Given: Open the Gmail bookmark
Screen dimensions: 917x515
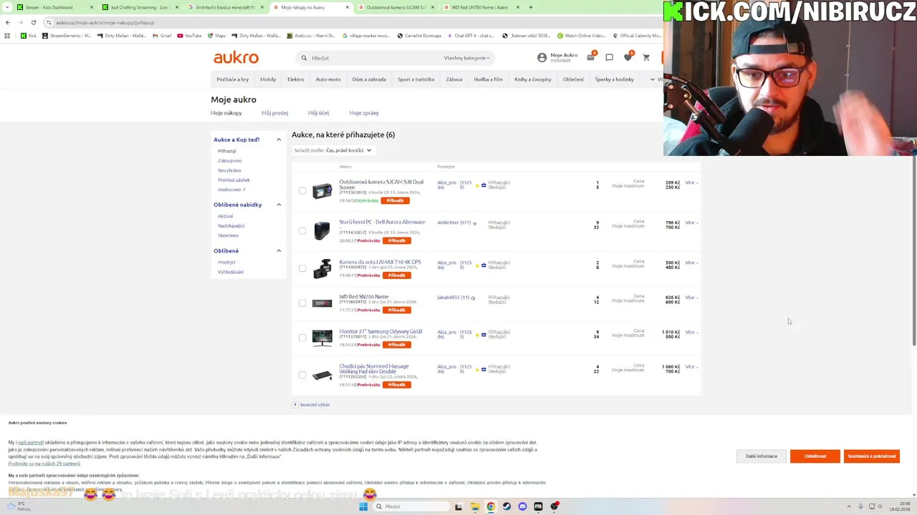Looking at the screenshot, I should 162,36.
